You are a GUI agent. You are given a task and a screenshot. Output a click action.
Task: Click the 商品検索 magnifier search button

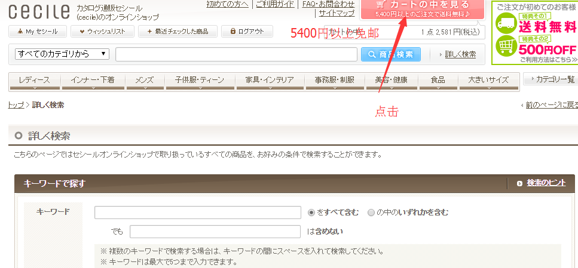390,54
